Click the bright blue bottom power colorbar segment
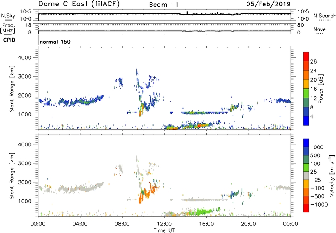The image size is (336, 233). tap(306, 121)
